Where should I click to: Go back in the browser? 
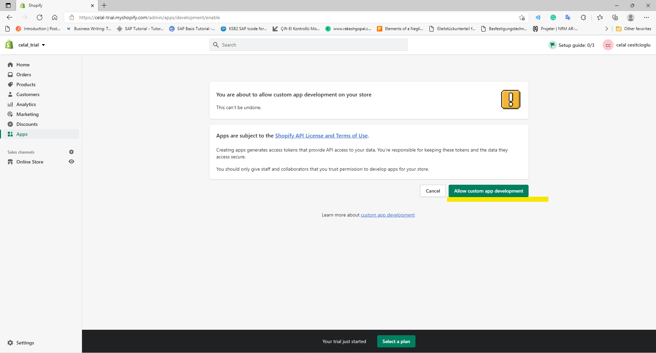pos(10,17)
